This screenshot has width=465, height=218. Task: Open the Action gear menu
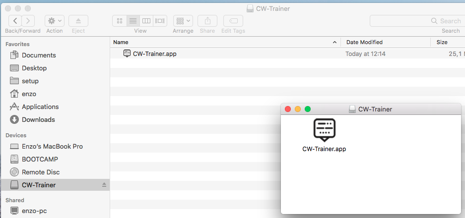[x=55, y=21]
